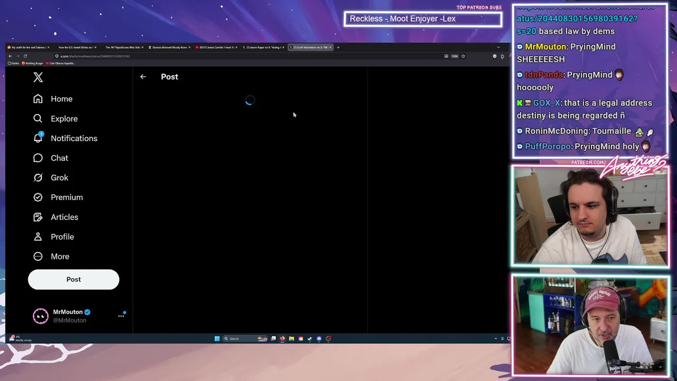677x381 pixels.
Task: Open Steam from the taskbar
Action: coord(309,339)
